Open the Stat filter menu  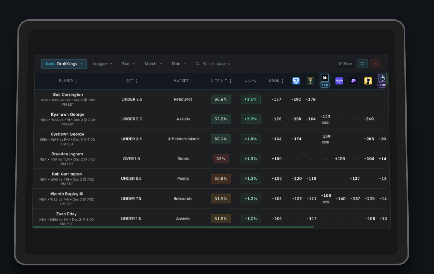click(x=128, y=63)
